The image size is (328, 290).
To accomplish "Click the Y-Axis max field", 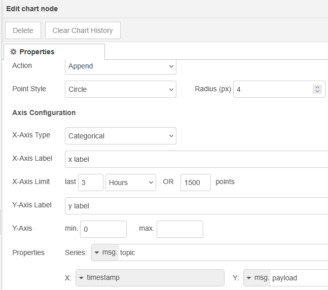I will tap(180, 229).
